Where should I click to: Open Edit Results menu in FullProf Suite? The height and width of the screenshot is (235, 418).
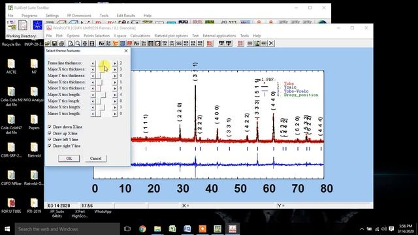[x=126, y=16]
